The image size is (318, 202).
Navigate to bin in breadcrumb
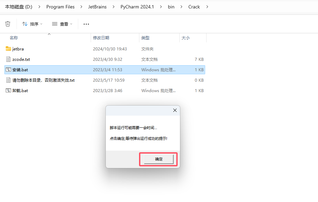pyautogui.click(x=171, y=7)
